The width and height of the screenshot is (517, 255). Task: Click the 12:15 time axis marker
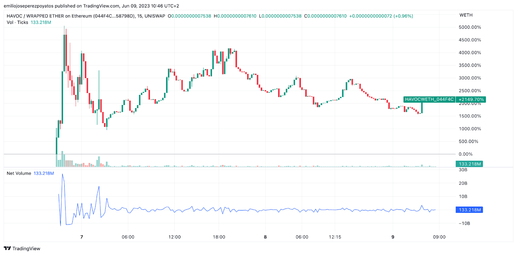(x=335, y=237)
